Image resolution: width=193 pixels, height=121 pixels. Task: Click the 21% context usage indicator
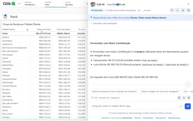pos(105,98)
